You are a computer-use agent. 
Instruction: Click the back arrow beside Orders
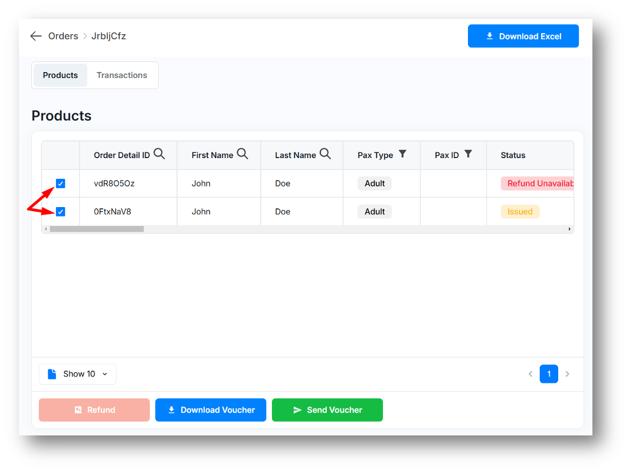36,36
